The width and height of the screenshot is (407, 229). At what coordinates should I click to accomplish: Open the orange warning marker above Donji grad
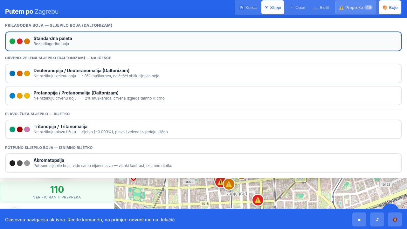coord(229,184)
